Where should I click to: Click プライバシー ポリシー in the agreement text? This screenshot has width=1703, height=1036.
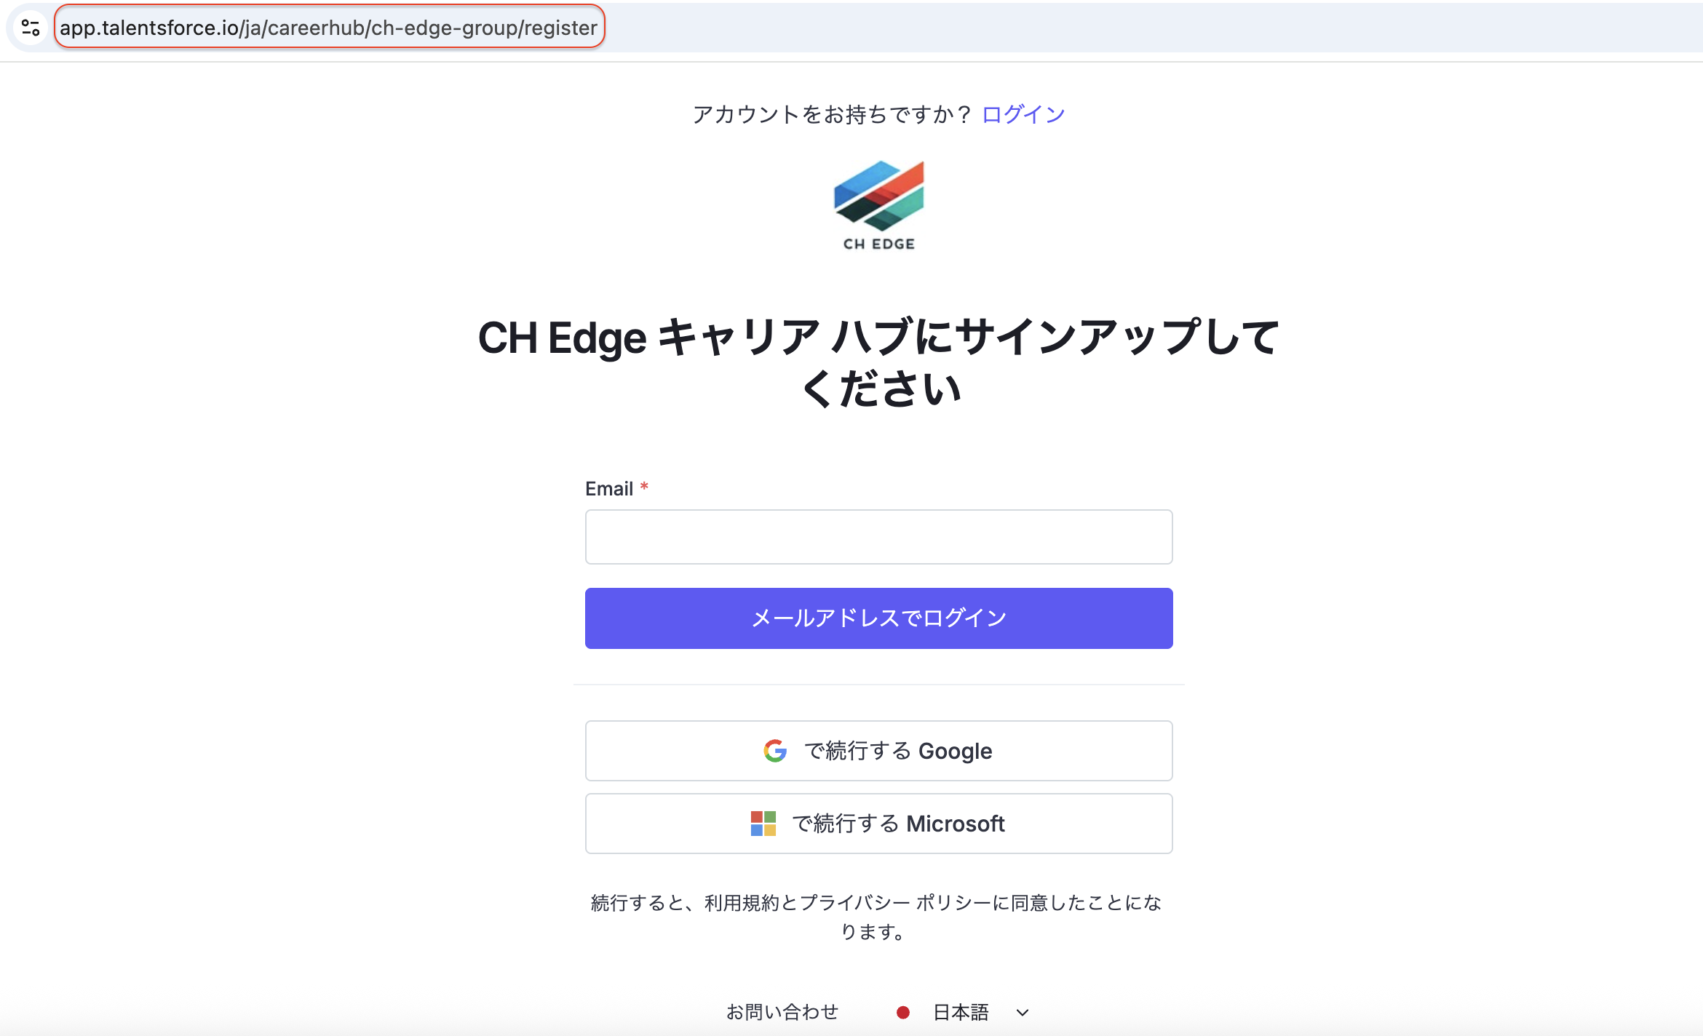click(895, 903)
